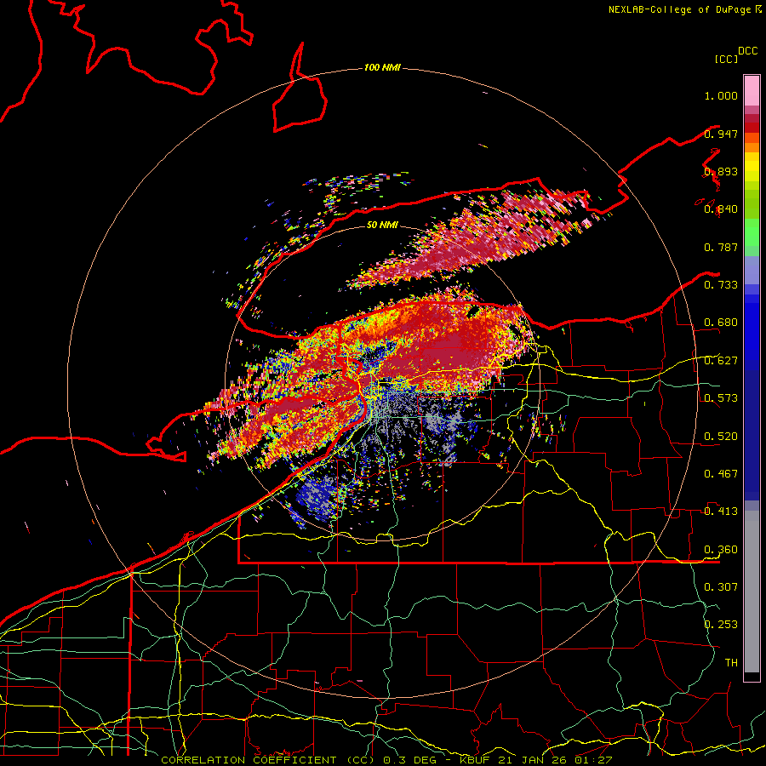Click the 21 JAN 26 date stamp

(x=534, y=760)
